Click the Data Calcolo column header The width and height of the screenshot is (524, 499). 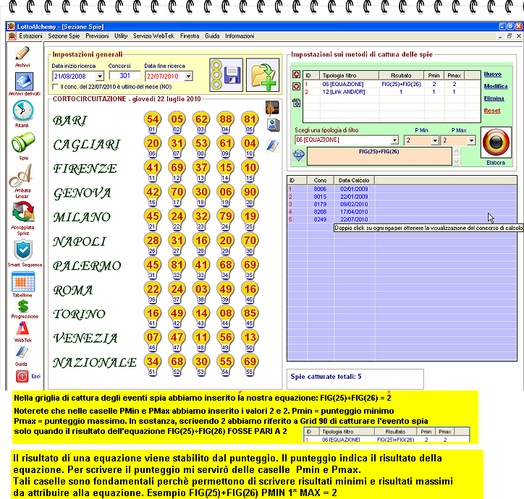click(x=354, y=180)
